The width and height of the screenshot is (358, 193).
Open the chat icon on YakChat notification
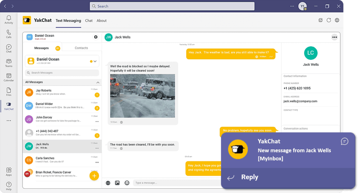tap(344, 141)
